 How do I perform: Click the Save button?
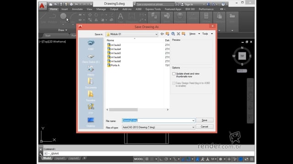(205, 120)
